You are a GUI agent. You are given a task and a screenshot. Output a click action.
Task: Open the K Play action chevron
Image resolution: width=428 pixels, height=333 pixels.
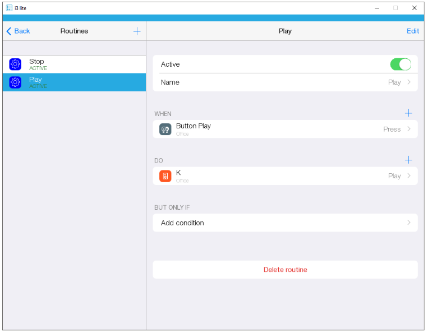pos(409,176)
